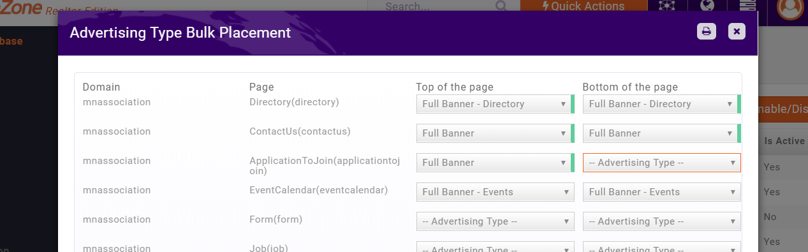This screenshot has height=252, width=808.
Task: Click the 'Bottom of the page' column header
Action: point(630,87)
